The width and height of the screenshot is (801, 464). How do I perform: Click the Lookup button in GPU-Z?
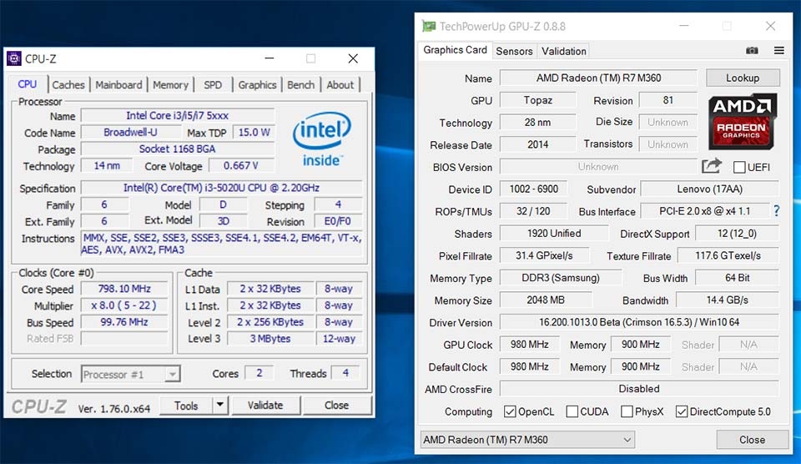point(743,78)
